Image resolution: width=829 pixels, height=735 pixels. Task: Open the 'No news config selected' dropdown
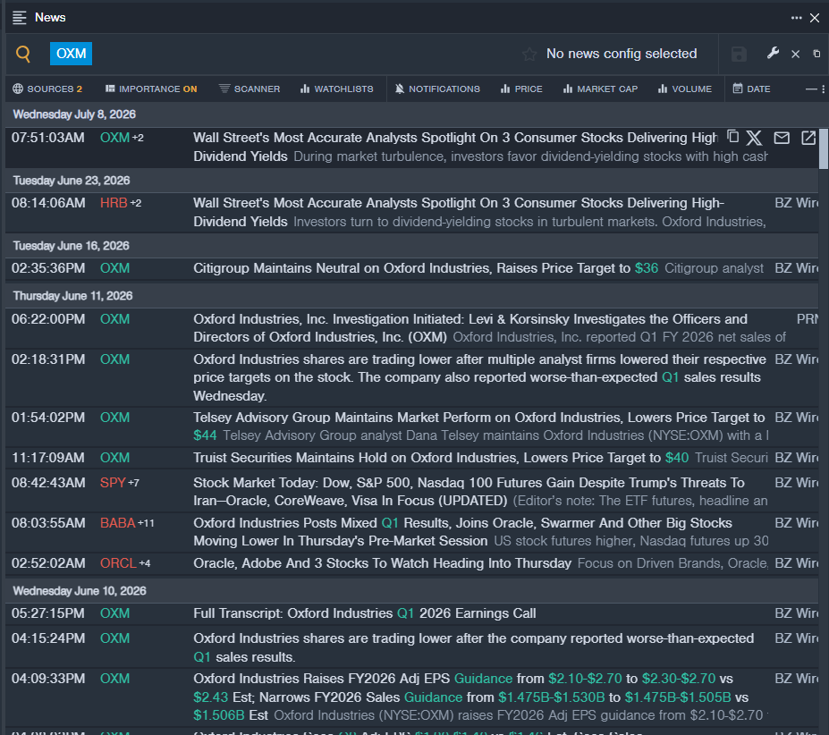pyautogui.click(x=622, y=54)
